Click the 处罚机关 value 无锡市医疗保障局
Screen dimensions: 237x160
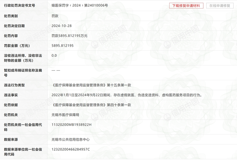click(65, 115)
